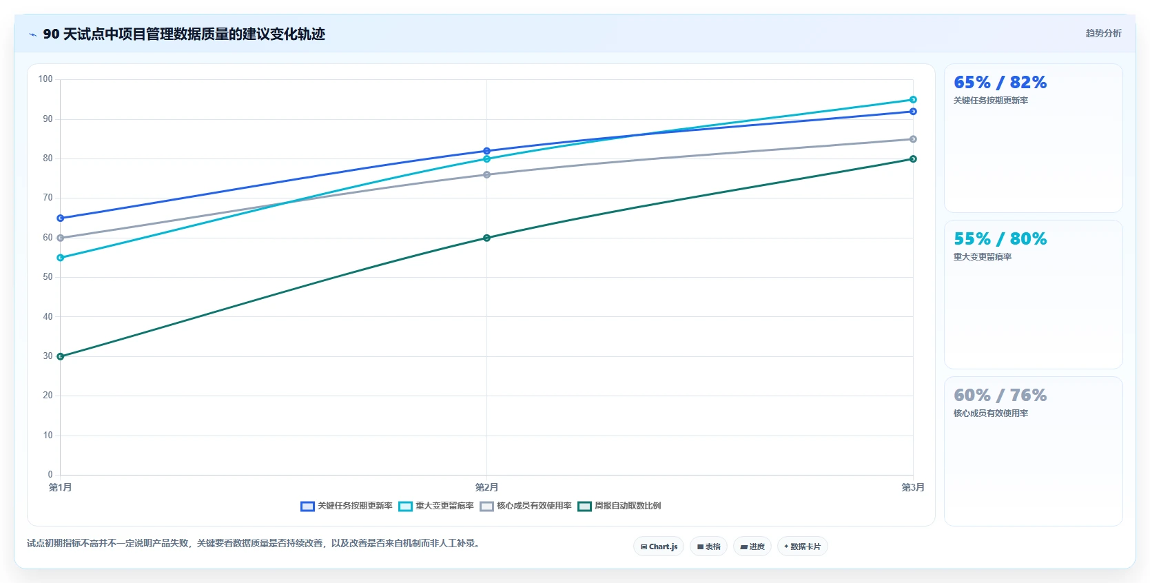Select the gray 第3月 data point at 85
Screen dimensions: 1150x583
tap(913, 139)
